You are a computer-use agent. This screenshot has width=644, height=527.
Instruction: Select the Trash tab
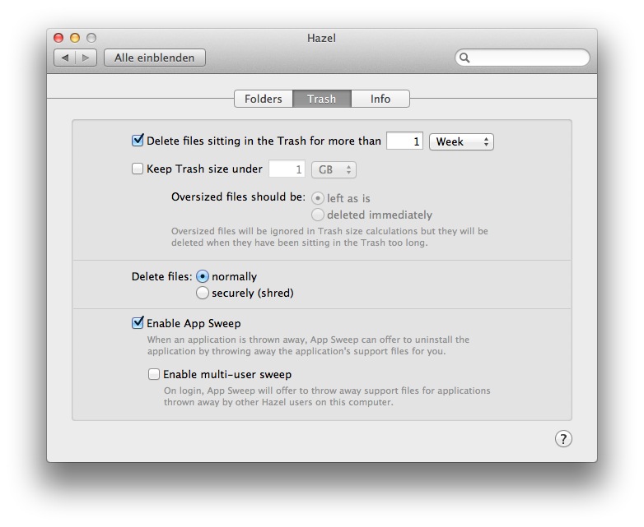[322, 99]
